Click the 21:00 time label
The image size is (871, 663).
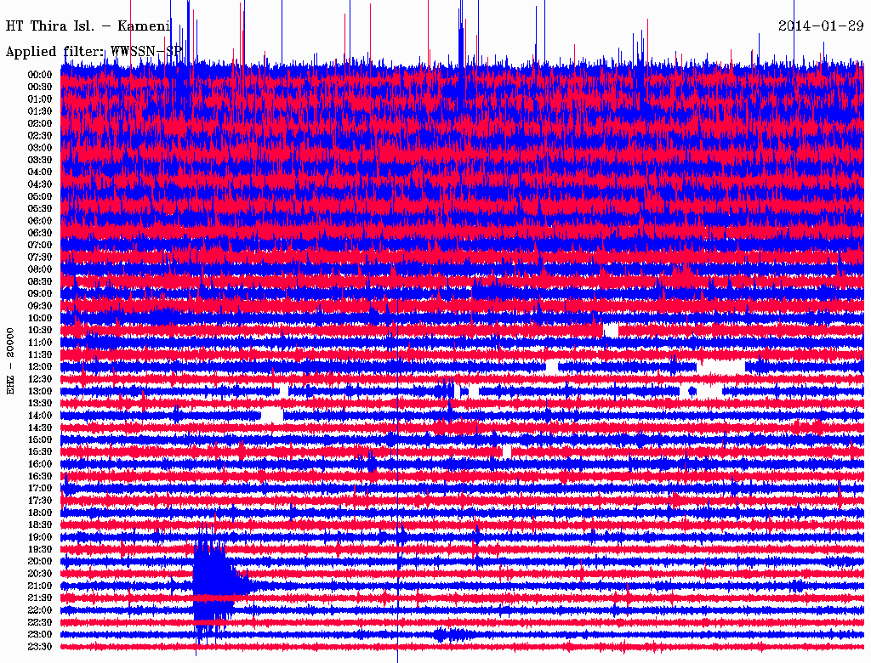click(x=40, y=586)
